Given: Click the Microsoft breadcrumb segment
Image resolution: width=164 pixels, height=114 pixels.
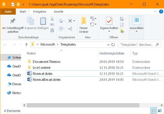Looking at the screenshot, I should (48, 44).
